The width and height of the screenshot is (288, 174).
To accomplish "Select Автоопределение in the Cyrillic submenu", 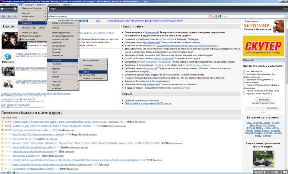I will tap(93, 60).
